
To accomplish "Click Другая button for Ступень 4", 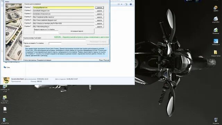I will click(100, 17).
